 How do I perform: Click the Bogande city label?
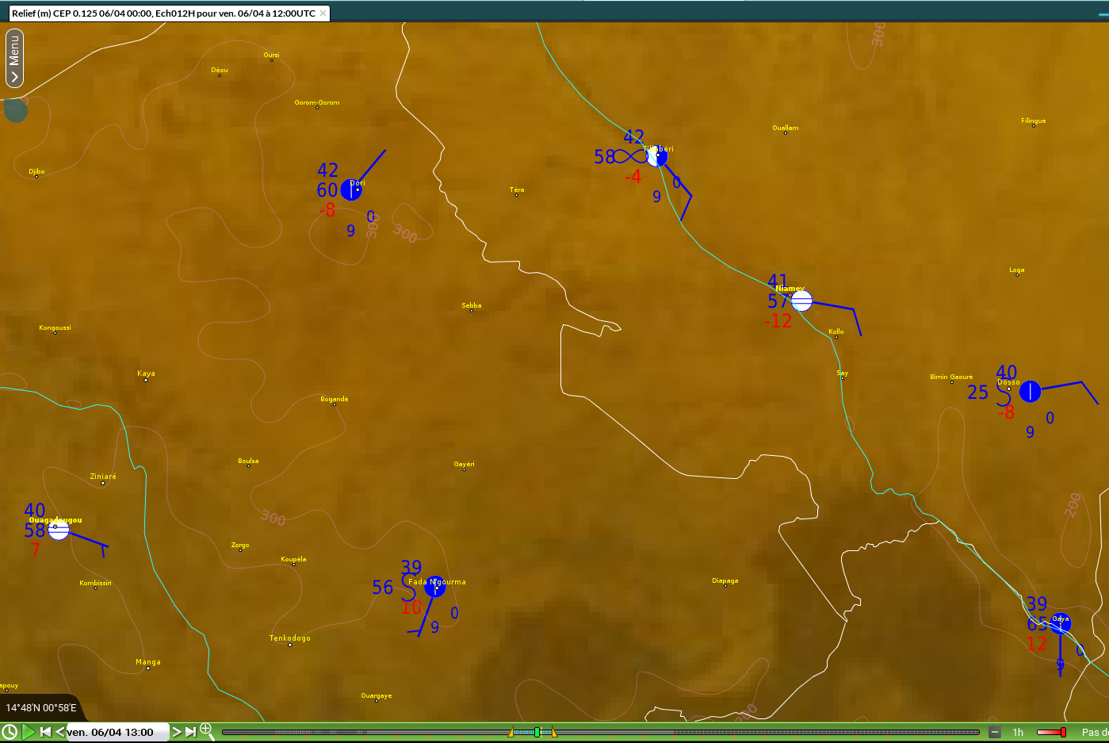point(335,399)
